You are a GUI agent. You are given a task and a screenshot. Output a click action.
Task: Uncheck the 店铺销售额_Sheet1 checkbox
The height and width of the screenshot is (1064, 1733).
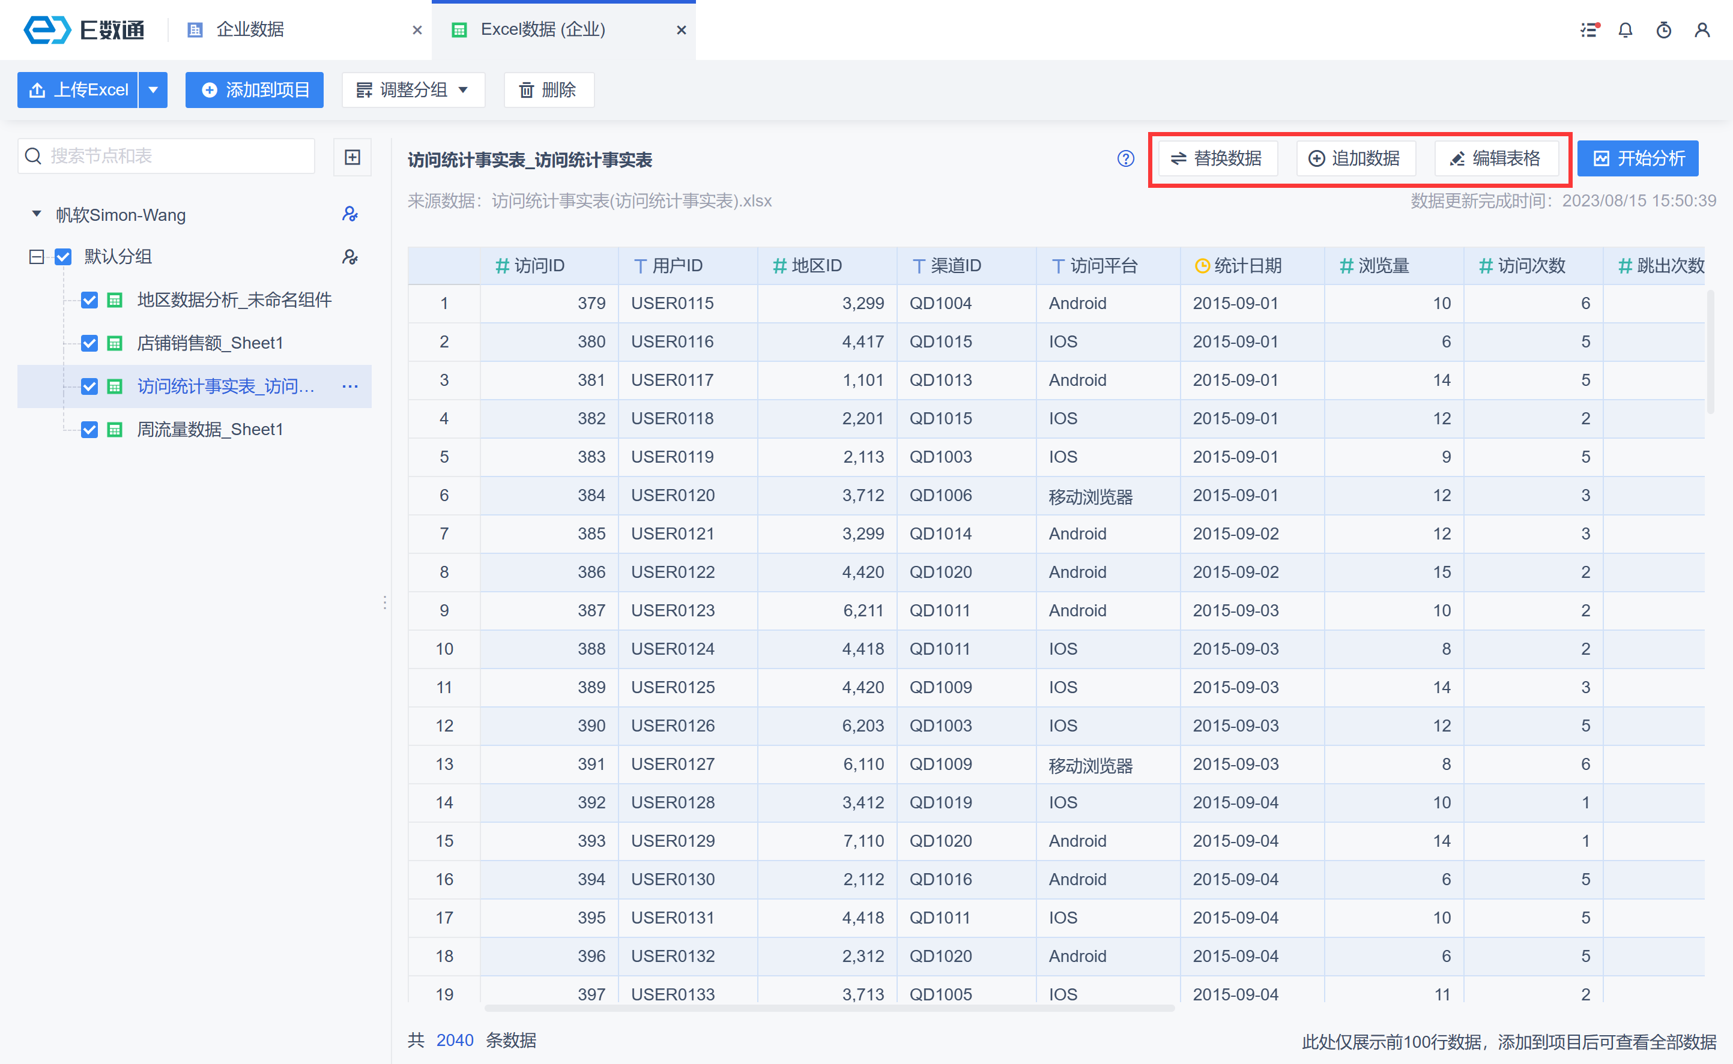(89, 343)
